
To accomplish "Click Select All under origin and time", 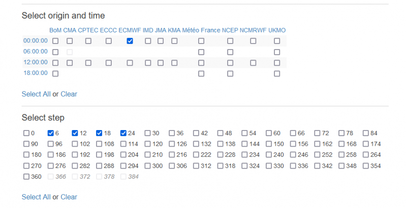I will 36,94.
